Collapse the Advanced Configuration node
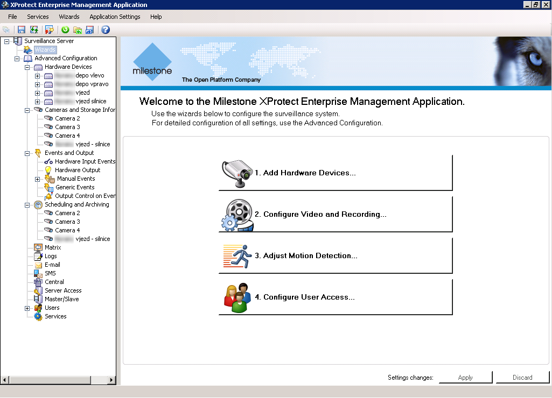This screenshot has height=398, width=552. pyautogui.click(x=17, y=59)
